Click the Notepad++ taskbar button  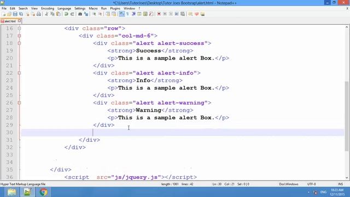(x=27, y=192)
